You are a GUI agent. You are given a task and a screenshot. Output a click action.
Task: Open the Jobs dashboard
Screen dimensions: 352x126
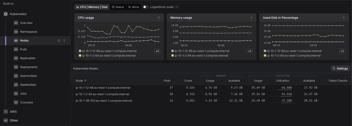click(23, 93)
